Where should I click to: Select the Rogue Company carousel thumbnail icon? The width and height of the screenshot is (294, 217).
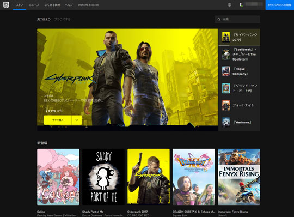[226, 71]
